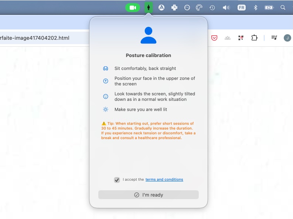Click the volume speaker icon

[x=226, y=8]
